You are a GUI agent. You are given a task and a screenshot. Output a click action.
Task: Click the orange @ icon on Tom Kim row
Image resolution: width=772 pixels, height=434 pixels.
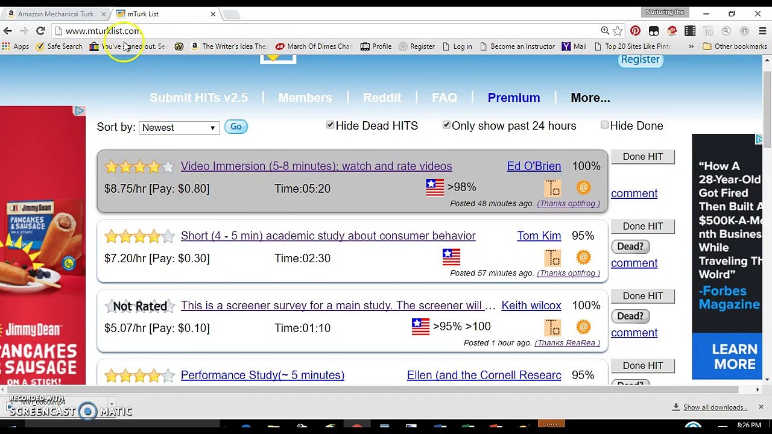pos(583,258)
